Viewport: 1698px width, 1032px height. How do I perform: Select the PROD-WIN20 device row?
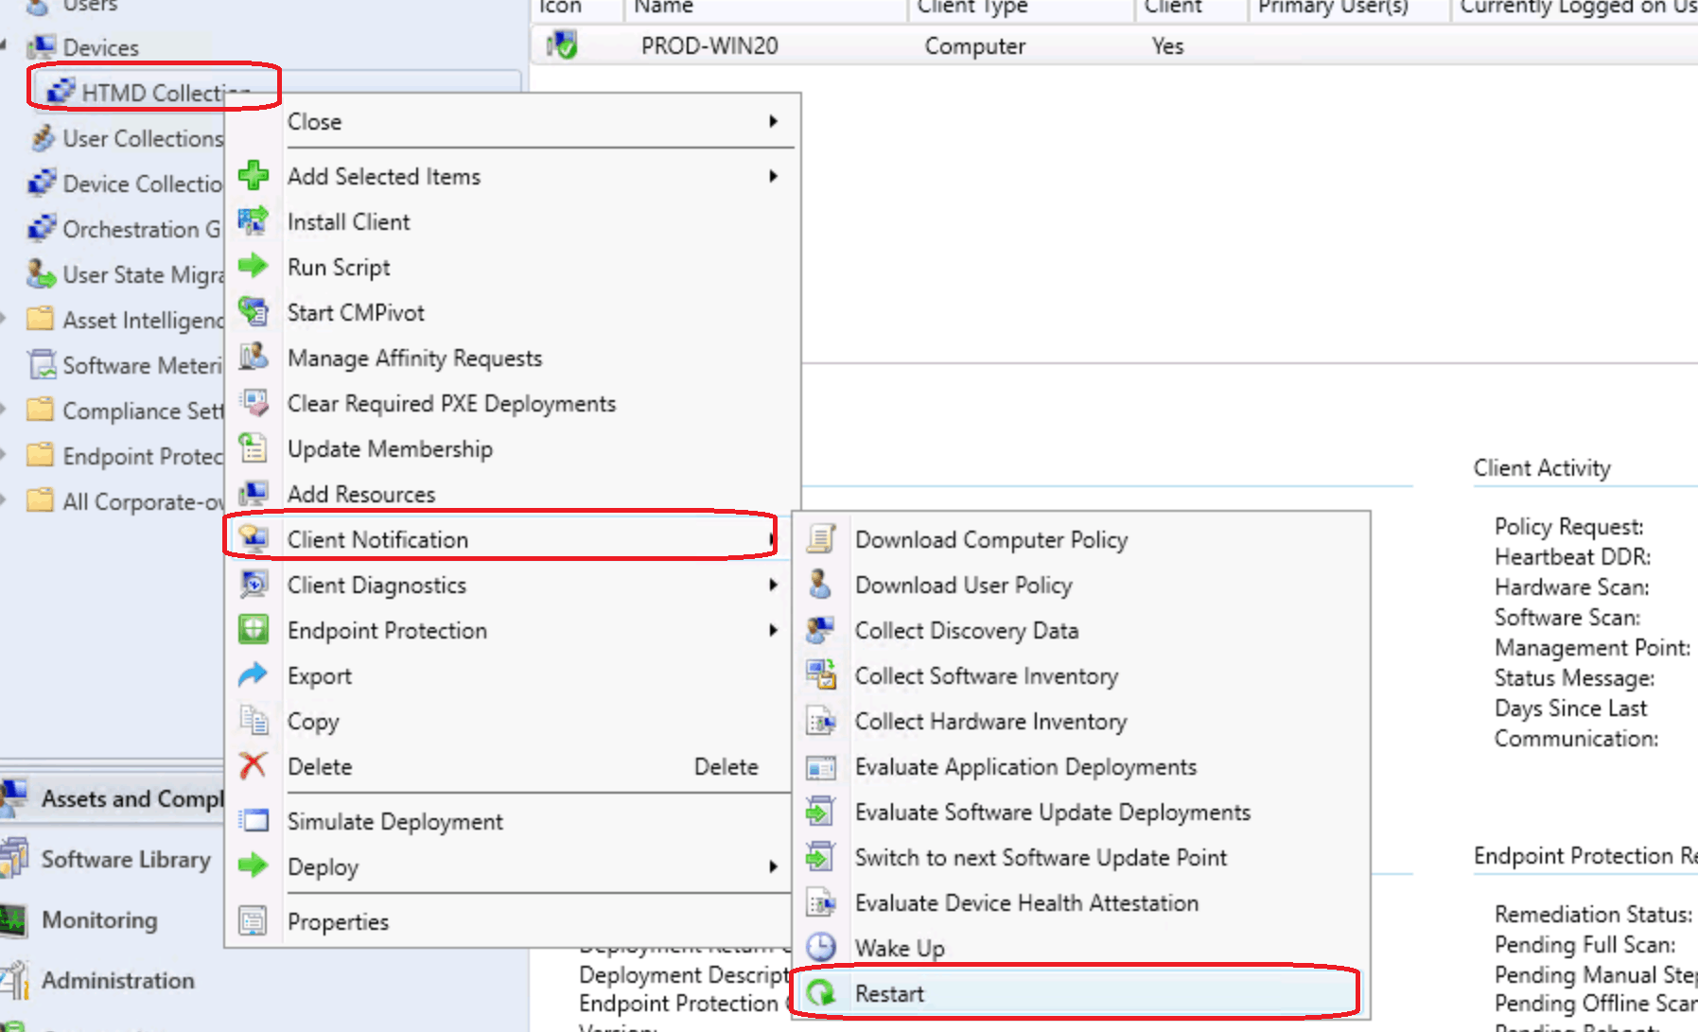coord(709,45)
